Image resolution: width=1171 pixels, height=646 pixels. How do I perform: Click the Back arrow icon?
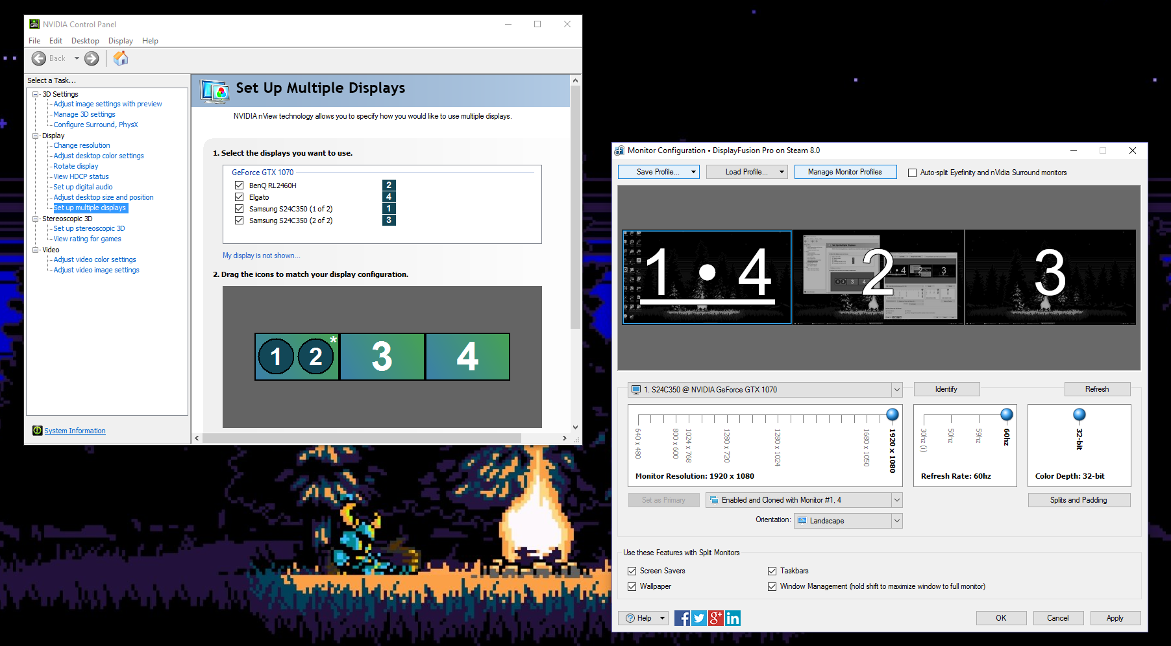39,58
